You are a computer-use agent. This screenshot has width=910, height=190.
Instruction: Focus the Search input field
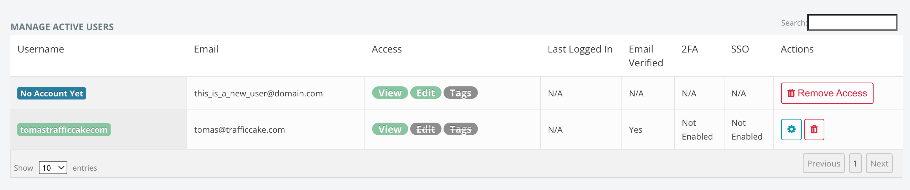852,22
